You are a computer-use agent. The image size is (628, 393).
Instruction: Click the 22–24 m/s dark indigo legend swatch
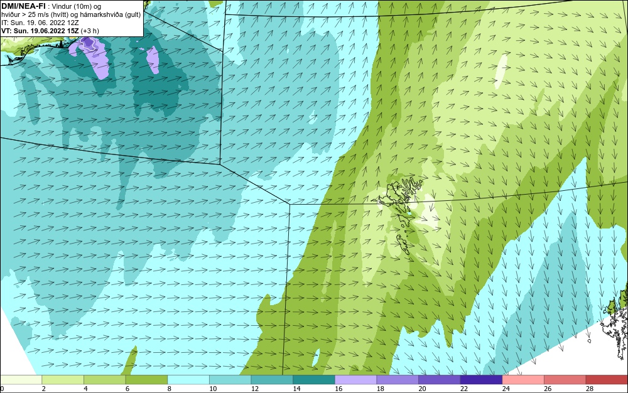(x=482, y=380)
